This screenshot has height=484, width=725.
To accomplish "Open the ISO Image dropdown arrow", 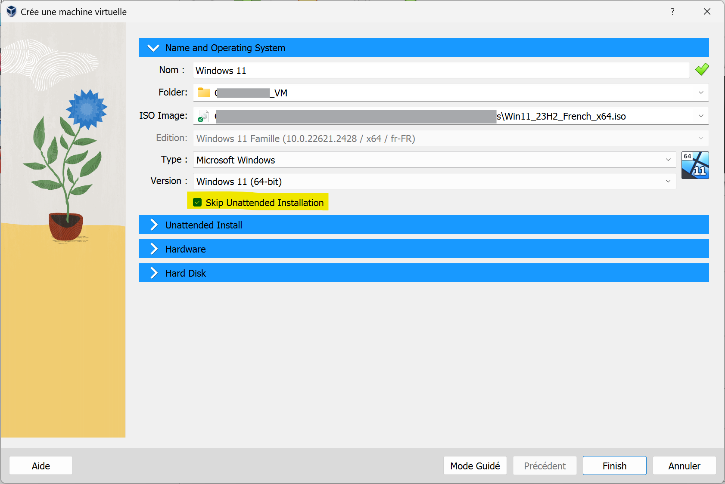I will [700, 116].
